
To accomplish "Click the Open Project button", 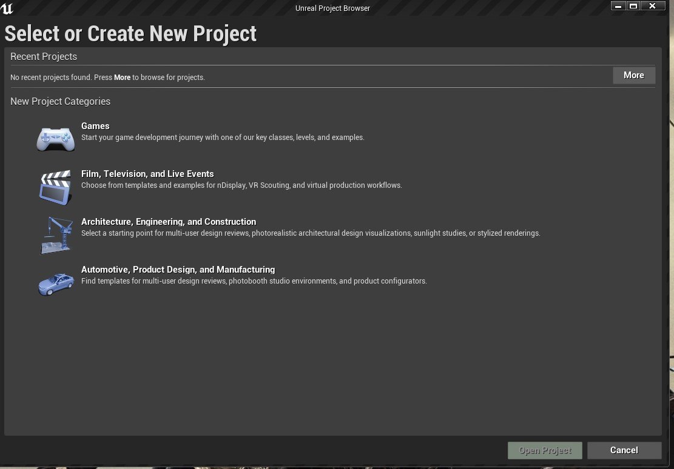I will [545, 450].
